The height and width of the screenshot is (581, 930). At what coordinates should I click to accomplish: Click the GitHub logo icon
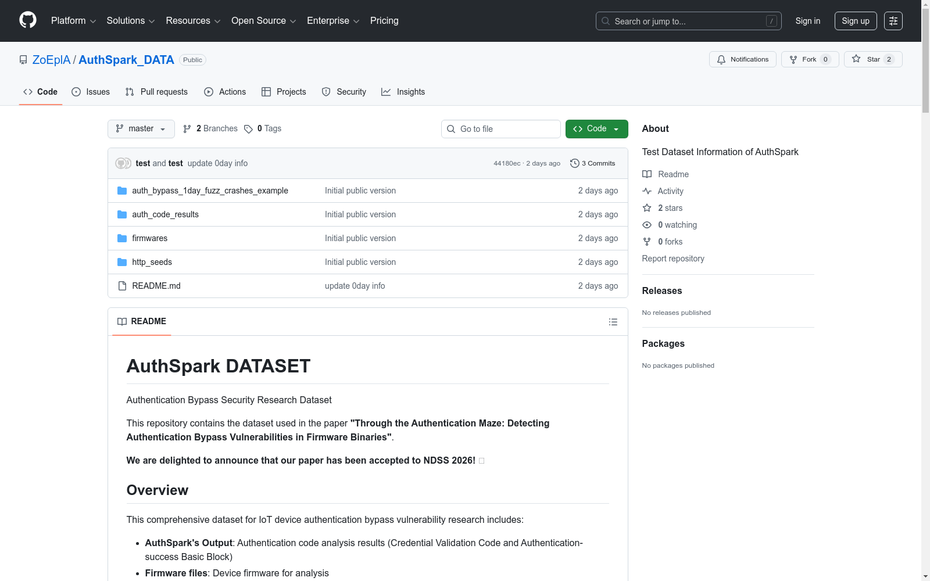coord(28,20)
